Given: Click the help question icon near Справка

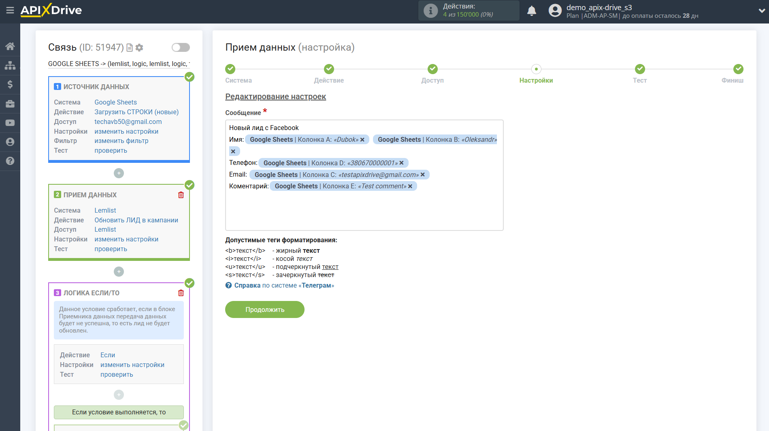Looking at the screenshot, I should [229, 286].
